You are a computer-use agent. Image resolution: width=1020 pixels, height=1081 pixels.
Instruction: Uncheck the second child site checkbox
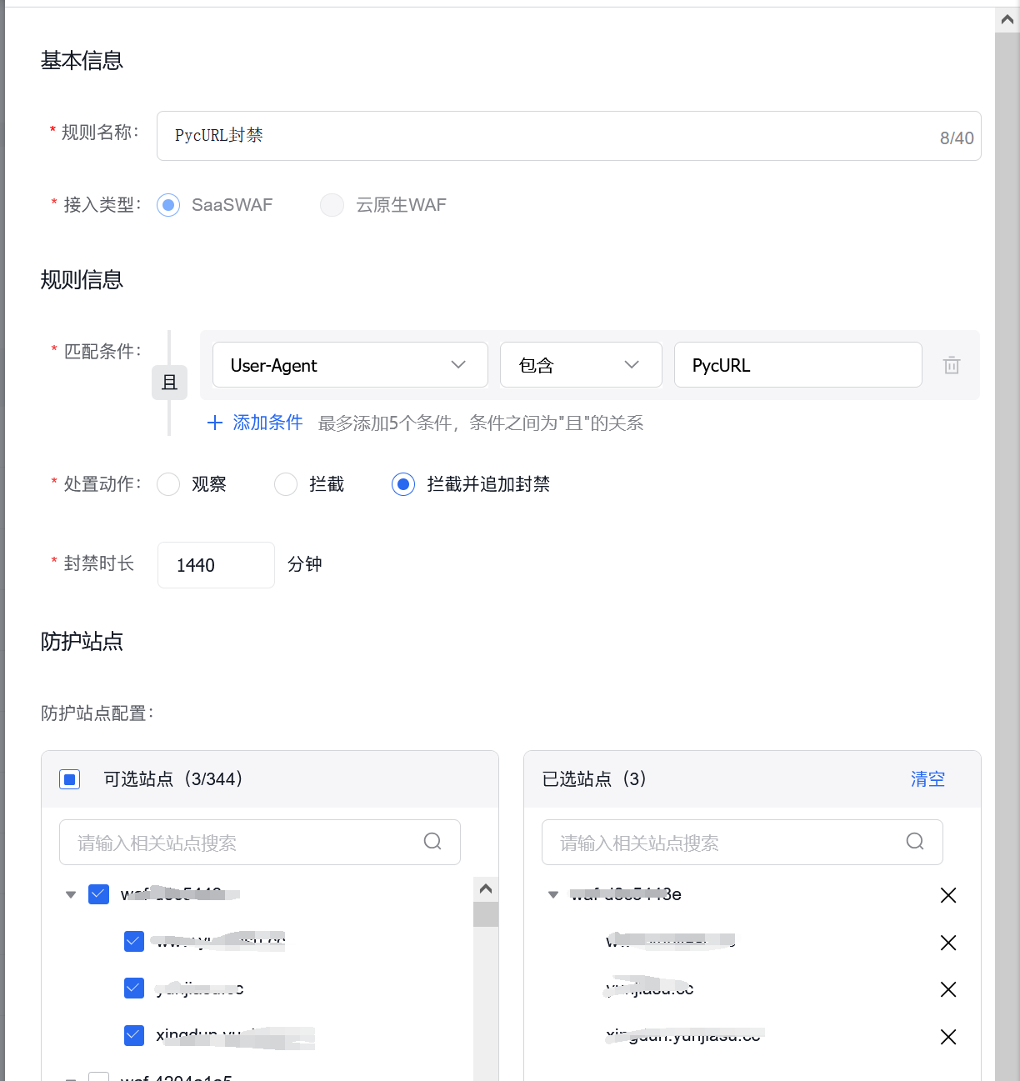coord(134,988)
